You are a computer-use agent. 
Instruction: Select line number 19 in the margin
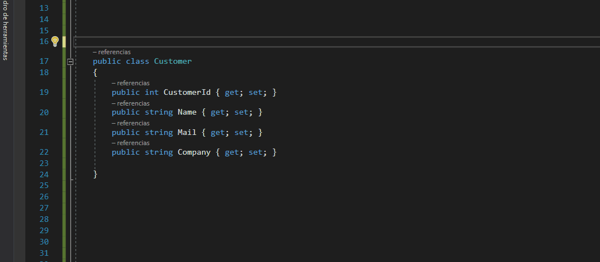(x=44, y=92)
